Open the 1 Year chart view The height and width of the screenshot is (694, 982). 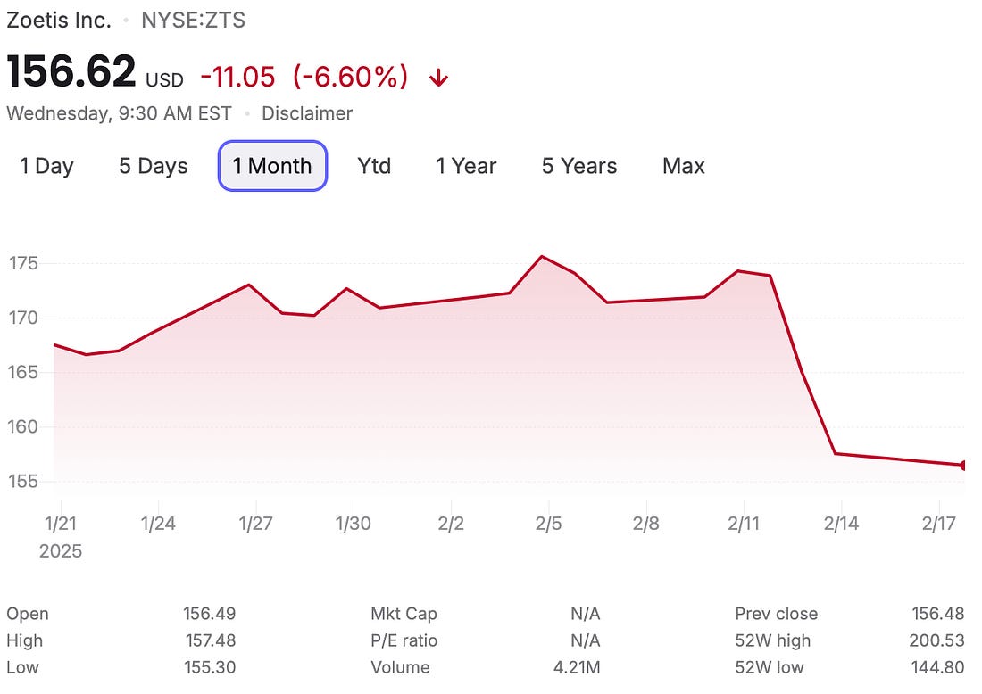(466, 166)
